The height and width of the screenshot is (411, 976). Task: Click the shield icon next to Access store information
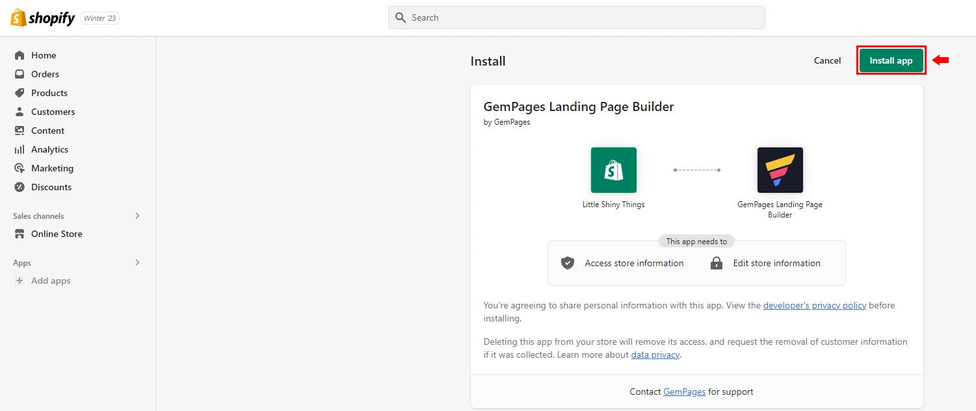pyautogui.click(x=567, y=263)
